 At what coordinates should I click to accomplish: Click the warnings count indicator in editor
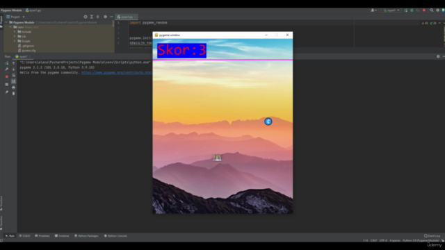click(x=425, y=23)
